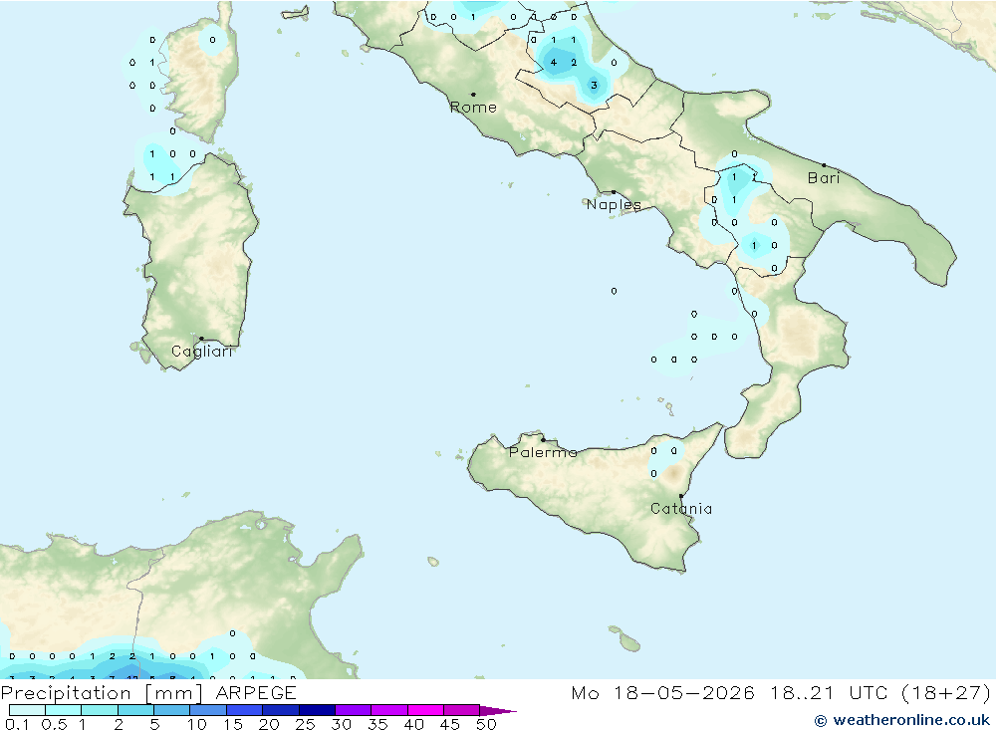Select the Palermo city label
Viewport: 996px width, 730px height.
pos(543,452)
